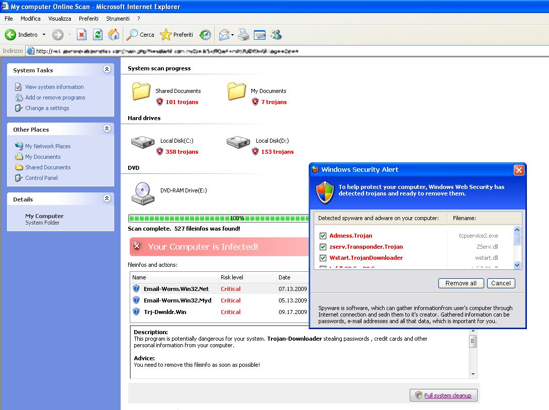Open Indietro back history dropdown arrow

(44, 35)
